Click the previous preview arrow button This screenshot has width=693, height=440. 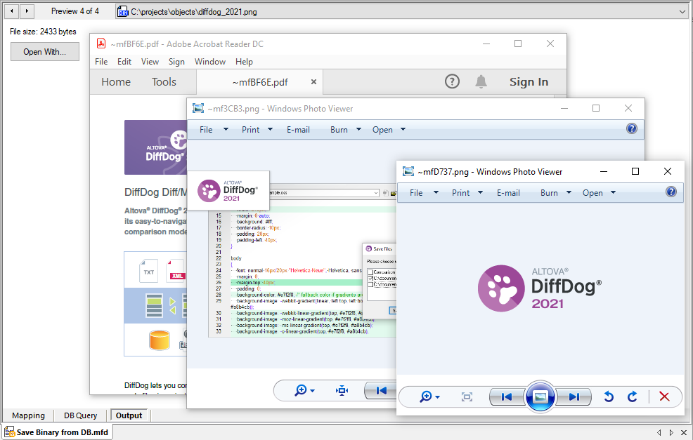coord(11,11)
